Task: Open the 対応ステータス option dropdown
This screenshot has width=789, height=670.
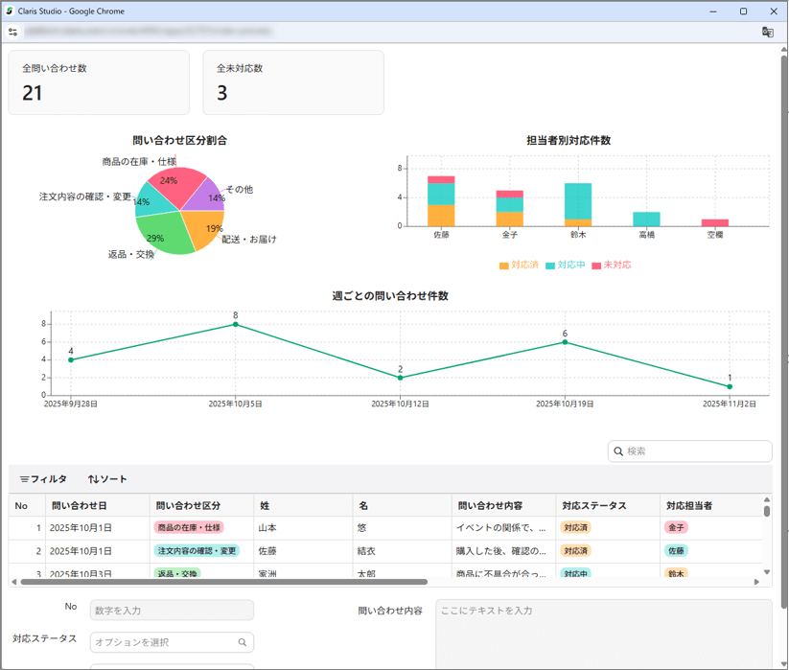Action: pos(163,642)
